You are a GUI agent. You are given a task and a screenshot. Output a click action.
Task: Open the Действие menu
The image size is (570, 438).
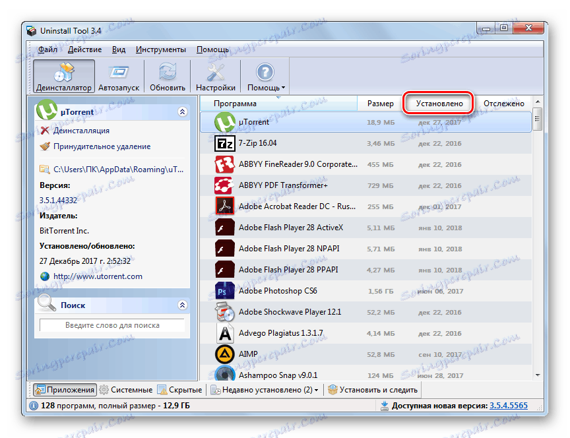84,49
